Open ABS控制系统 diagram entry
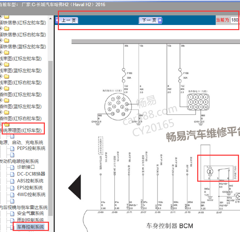240x232 pixels. tap(30, 181)
